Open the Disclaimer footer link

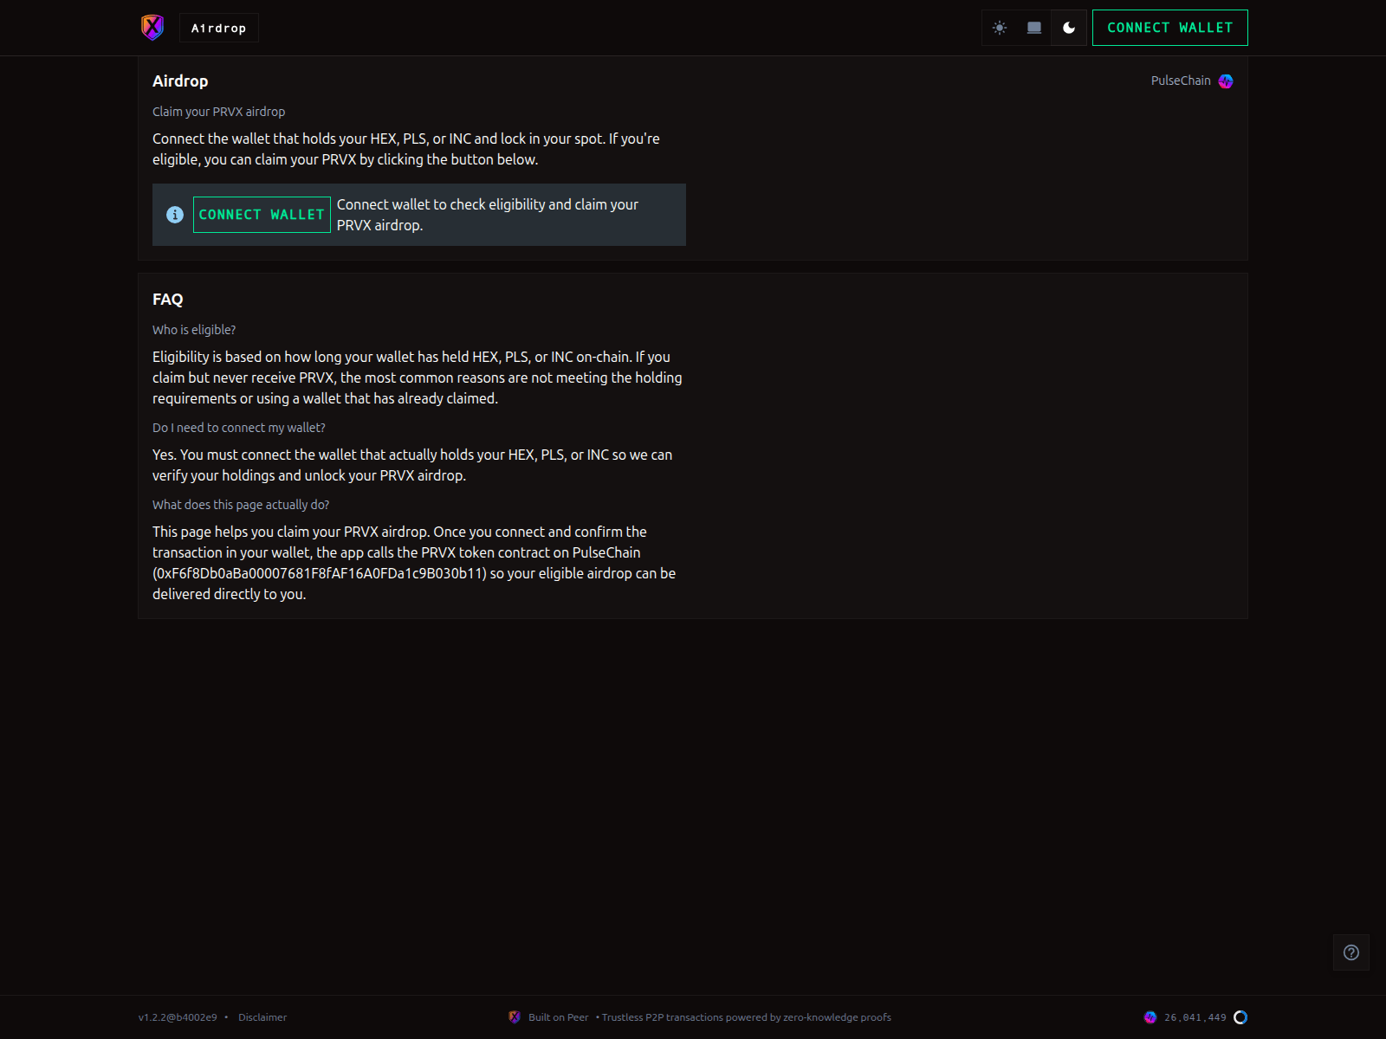point(262,1017)
